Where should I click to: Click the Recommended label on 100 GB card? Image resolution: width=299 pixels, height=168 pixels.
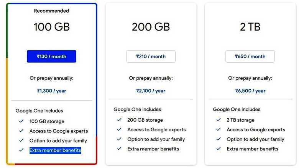click(x=51, y=11)
